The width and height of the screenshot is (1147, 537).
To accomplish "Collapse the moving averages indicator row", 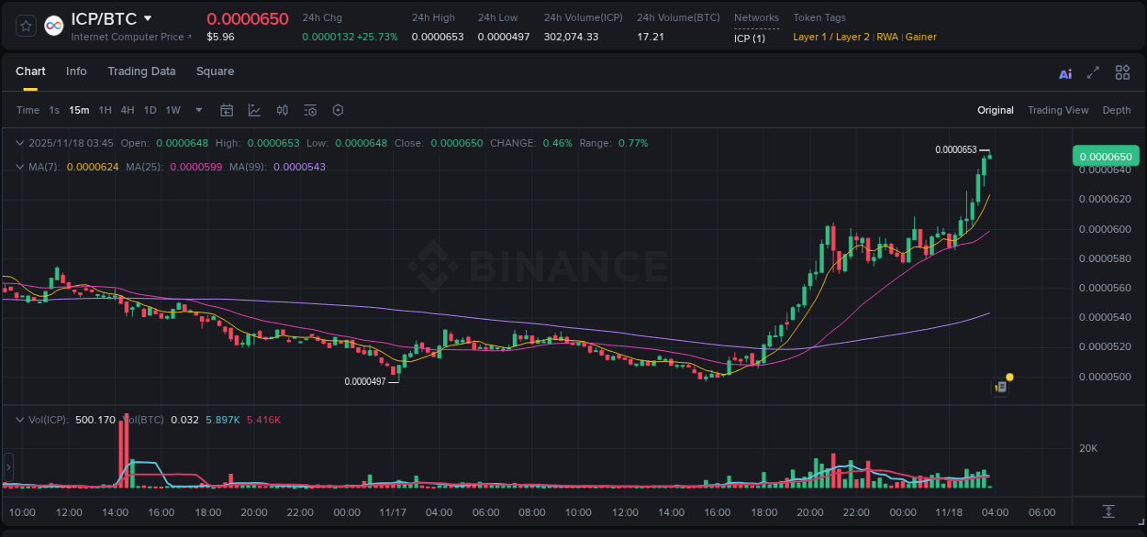I will [18, 167].
